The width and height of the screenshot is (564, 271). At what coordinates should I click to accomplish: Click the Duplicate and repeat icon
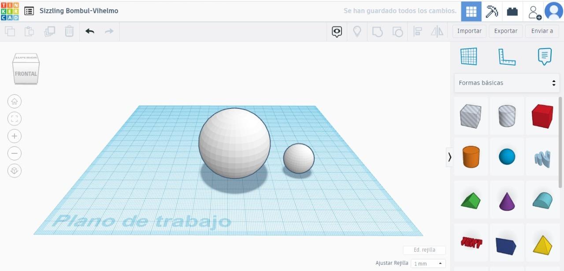pyautogui.click(x=49, y=31)
